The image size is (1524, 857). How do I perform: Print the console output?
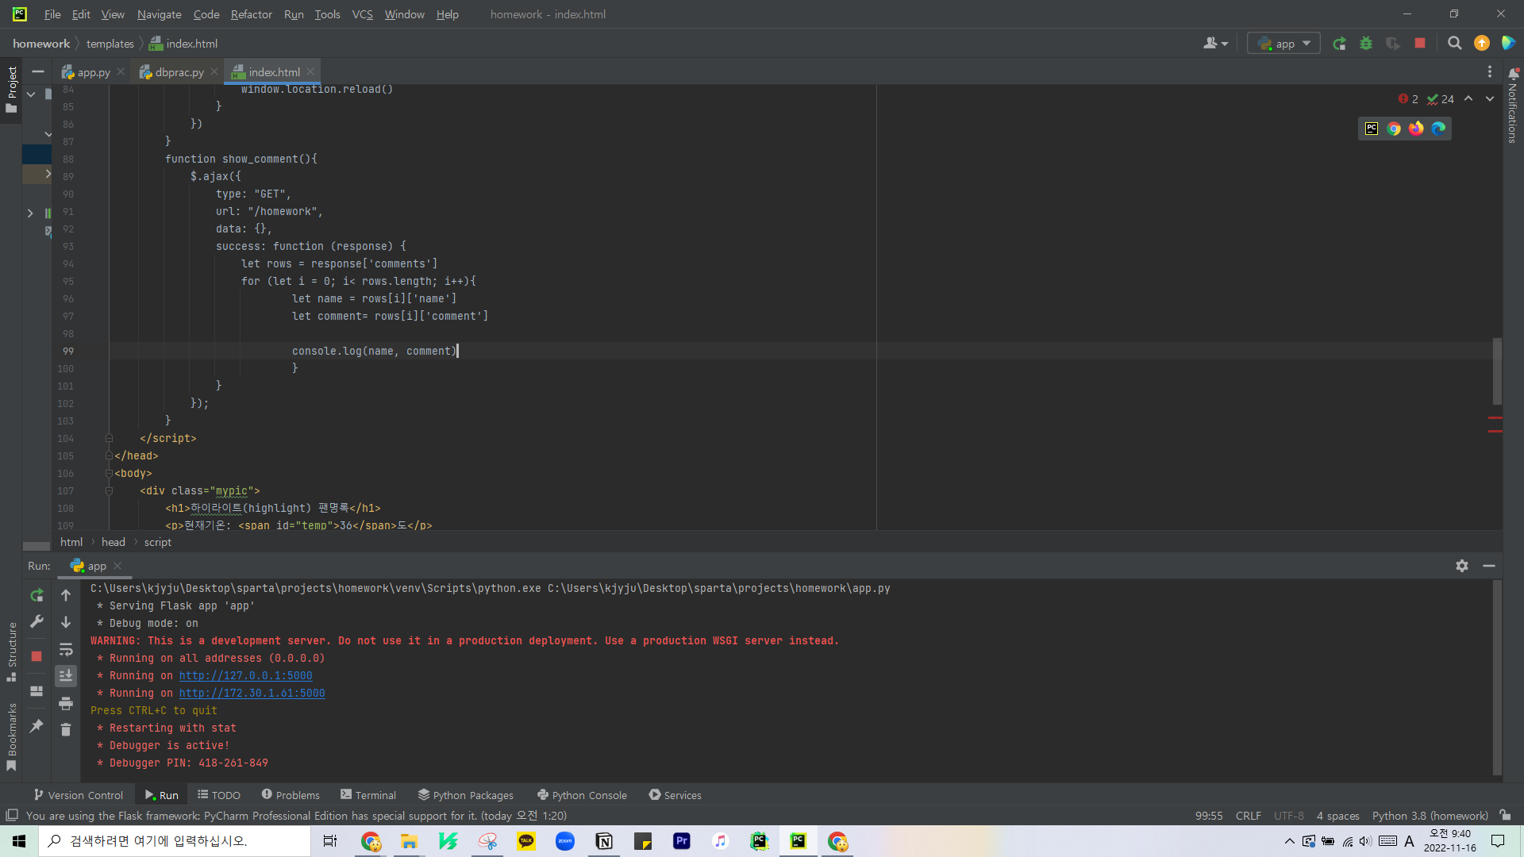(66, 703)
